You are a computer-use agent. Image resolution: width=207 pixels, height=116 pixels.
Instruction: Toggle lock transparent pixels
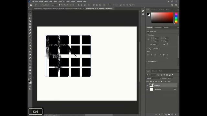151,82
